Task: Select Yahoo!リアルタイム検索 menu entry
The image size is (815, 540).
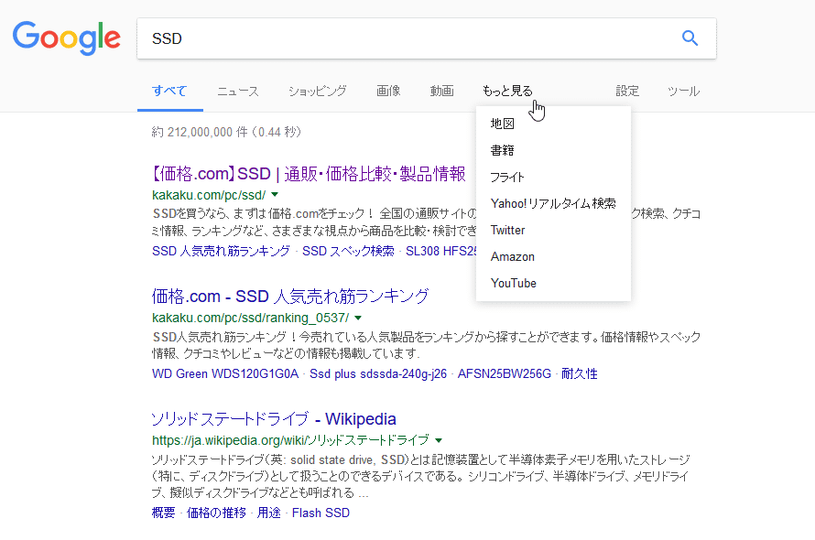Action: [x=553, y=203]
